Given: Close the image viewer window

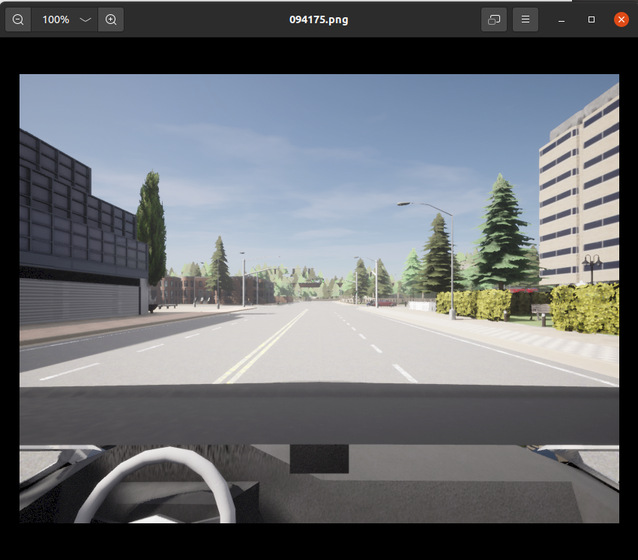Looking at the screenshot, I should 622,19.
